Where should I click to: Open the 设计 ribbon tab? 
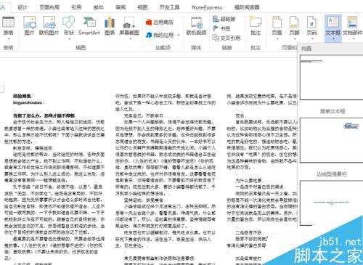[22, 7]
